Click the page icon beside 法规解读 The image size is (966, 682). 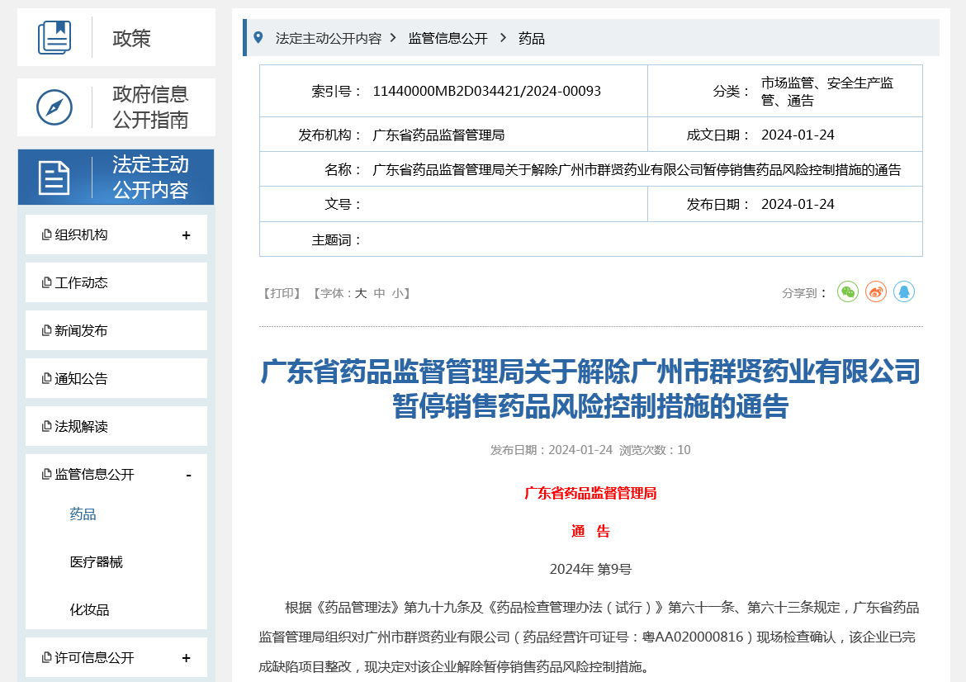click(46, 426)
